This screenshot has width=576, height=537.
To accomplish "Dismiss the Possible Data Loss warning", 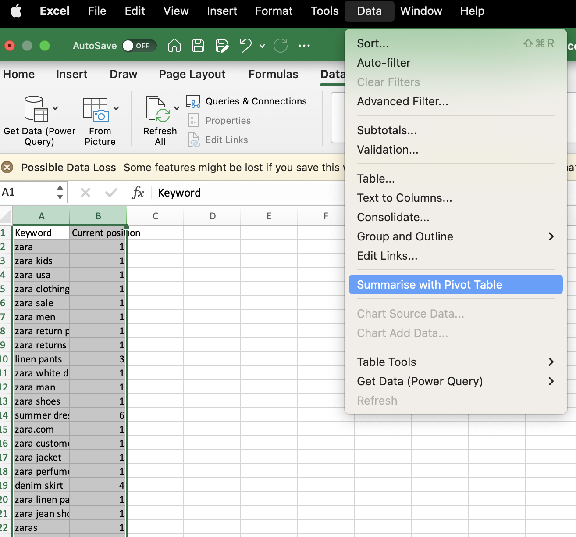I will click(x=7, y=167).
